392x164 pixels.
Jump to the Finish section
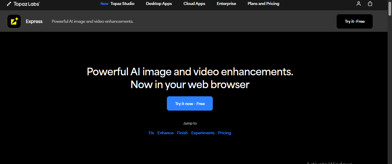pos(182,133)
